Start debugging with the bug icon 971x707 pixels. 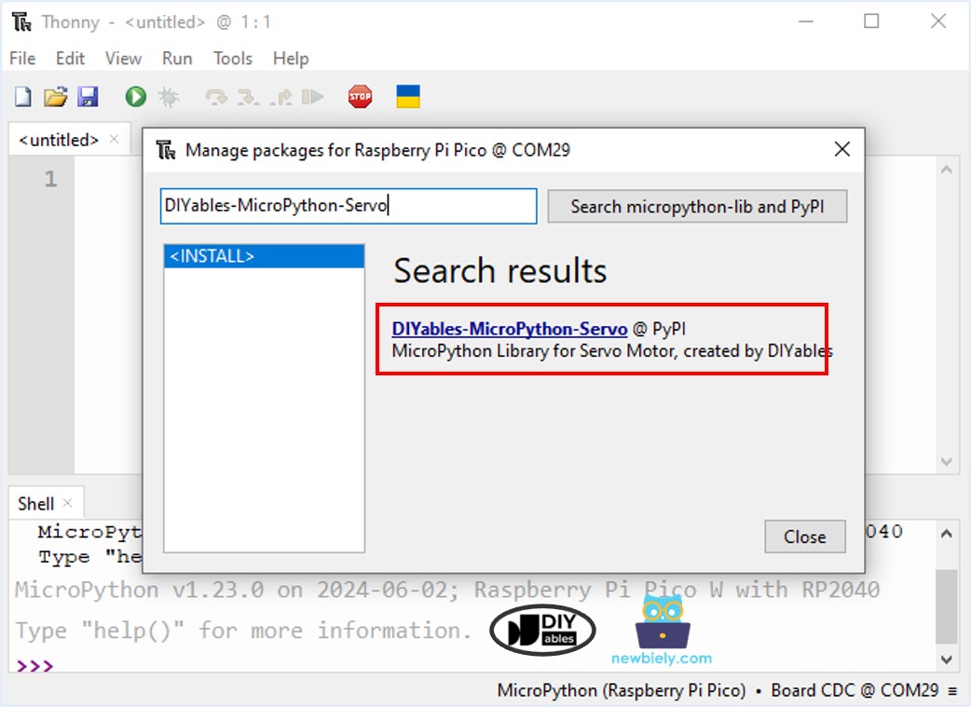(169, 97)
